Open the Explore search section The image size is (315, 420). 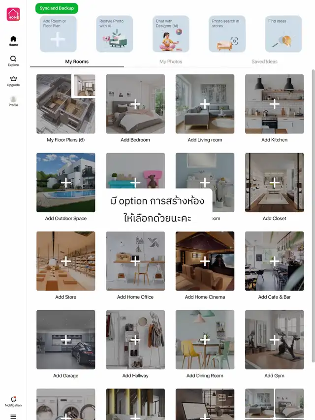[13, 61]
